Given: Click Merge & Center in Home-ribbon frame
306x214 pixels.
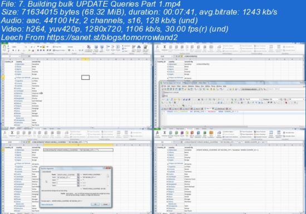Looking at the screenshot, I should click(x=59, y=50).
